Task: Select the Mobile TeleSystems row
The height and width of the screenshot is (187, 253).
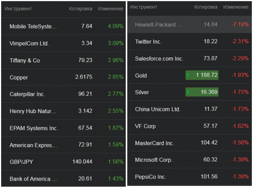Action: tap(33, 26)
